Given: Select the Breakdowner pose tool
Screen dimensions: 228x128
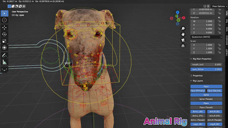Looking at the screenshot, I should 4,70.
